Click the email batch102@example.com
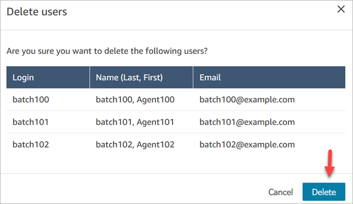353x204 pixels. point(247,144)
